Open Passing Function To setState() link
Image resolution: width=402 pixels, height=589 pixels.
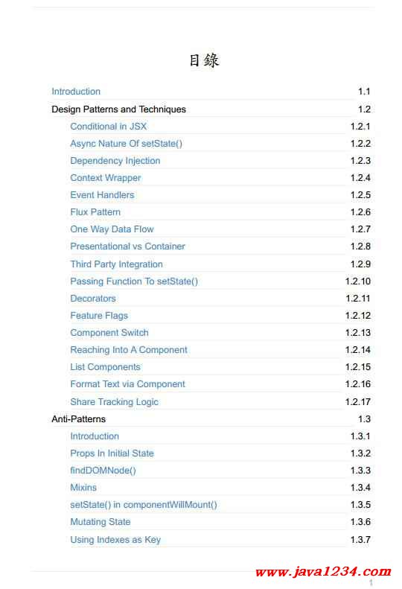[134, 281]
